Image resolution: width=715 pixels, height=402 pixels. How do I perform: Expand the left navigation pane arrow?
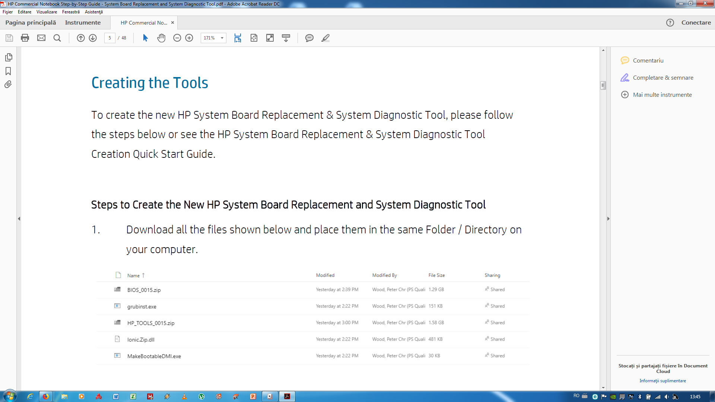(19, 219)
